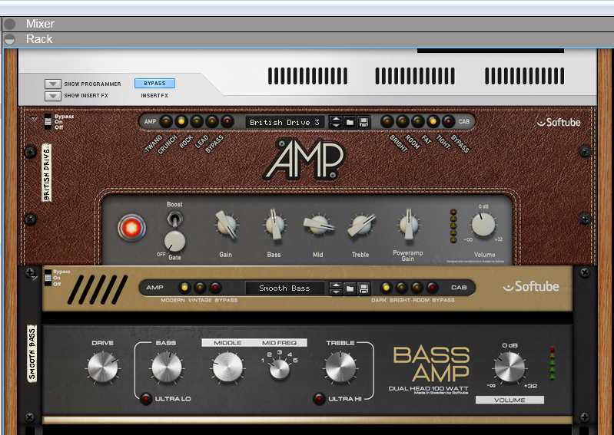Open the Rack panel tab
This screenshot has height=435, width=614.
[39, 39]
